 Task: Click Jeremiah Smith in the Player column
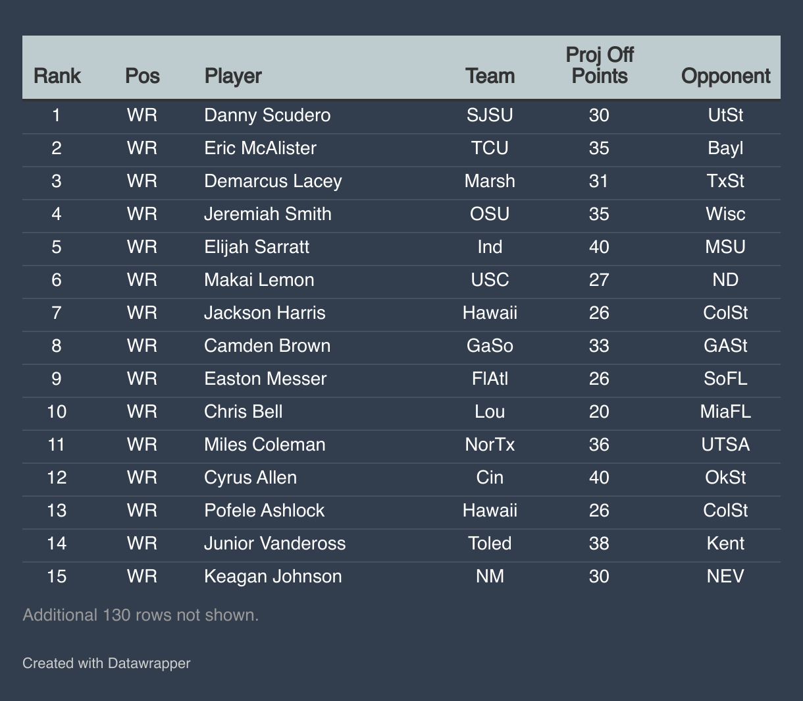[x=267, y=214]
